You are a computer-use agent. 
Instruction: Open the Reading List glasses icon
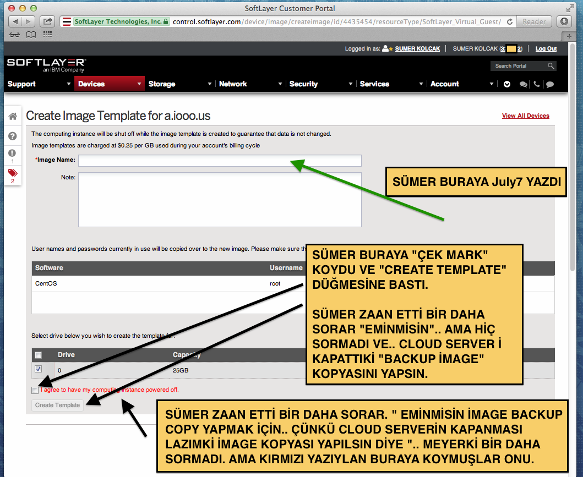[14, 35]
